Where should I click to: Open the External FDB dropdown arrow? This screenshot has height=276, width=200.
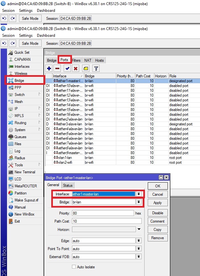(139, 256)
